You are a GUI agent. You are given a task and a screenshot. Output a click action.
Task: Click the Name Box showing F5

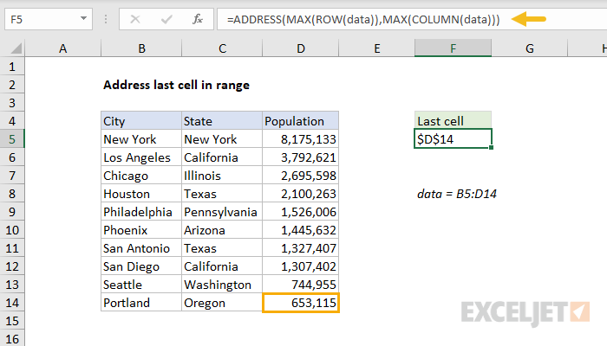(x=49, y=19)
